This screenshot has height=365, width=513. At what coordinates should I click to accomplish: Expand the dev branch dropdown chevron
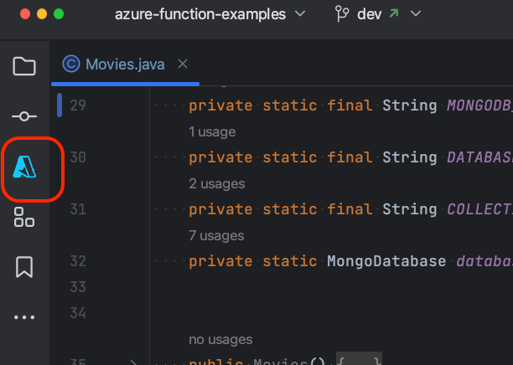[x=417, y=14]
